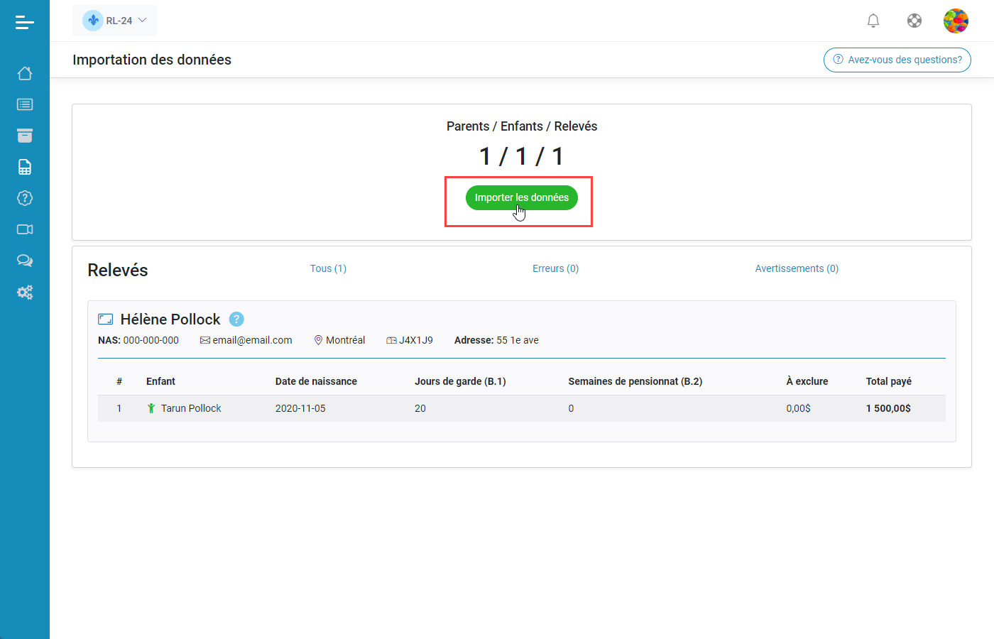The image size is (994, 639).
Task: Open the archive section in the sidebar
Action: (x=25, y=135)
